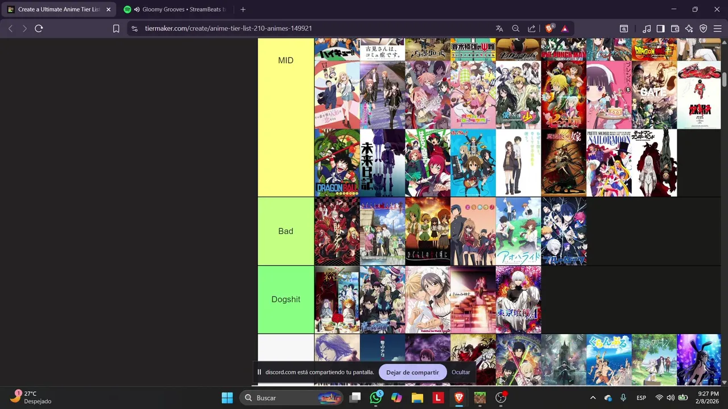Viewport: 728px width, 409px height.
Task: Click the Bad tier label
Action: pyautogui.click(x=286, y=231)
